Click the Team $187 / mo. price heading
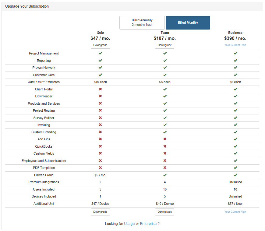Screen dimensions: 265x231 click(x=164, y=38)
